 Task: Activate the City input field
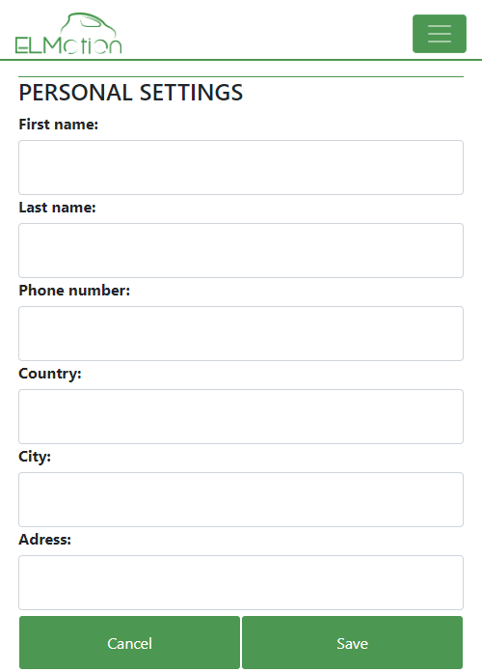click(x=241, y=500)
